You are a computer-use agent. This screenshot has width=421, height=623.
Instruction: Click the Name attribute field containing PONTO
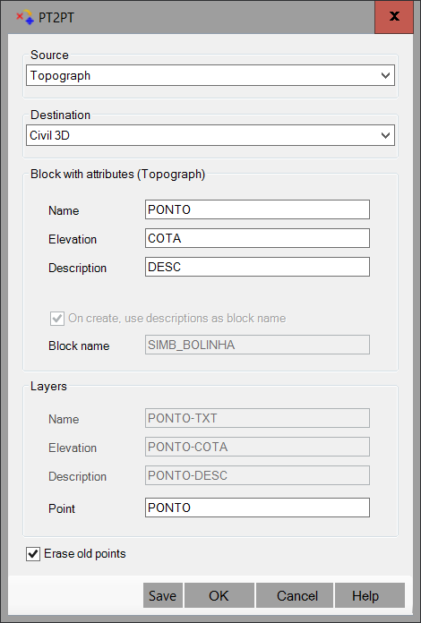point(257,209)
